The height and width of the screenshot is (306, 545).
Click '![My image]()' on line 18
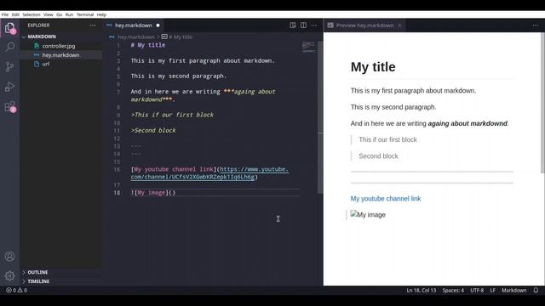tap(153, 193)
